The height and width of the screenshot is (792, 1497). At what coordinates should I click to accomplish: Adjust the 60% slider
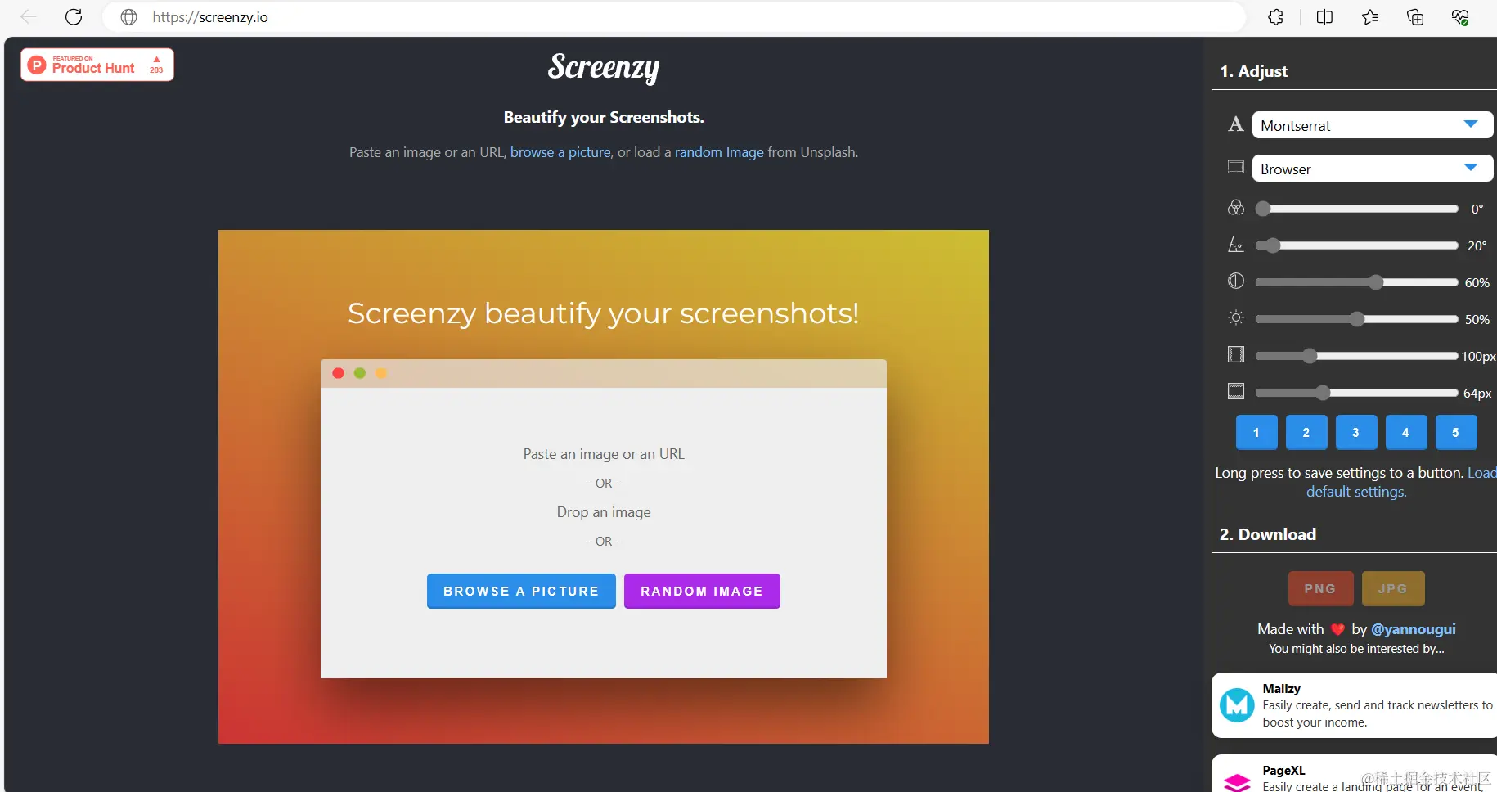click(1357, 282)
